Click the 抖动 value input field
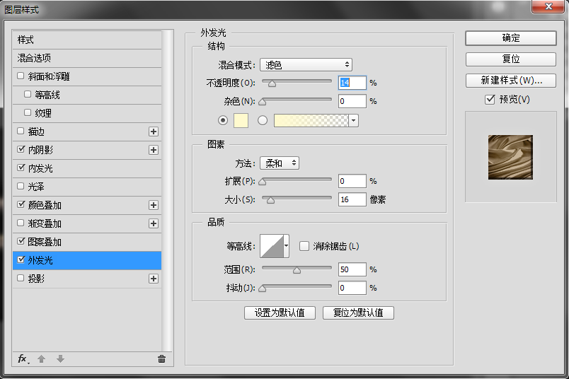The image size is (569, 379). coord(352,288)
